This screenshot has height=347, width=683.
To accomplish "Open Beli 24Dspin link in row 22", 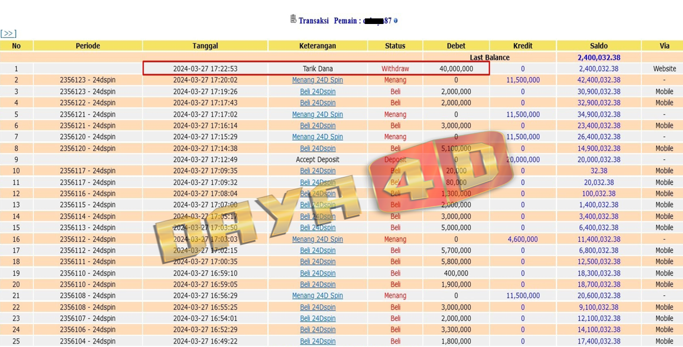I will coord(318,307).
